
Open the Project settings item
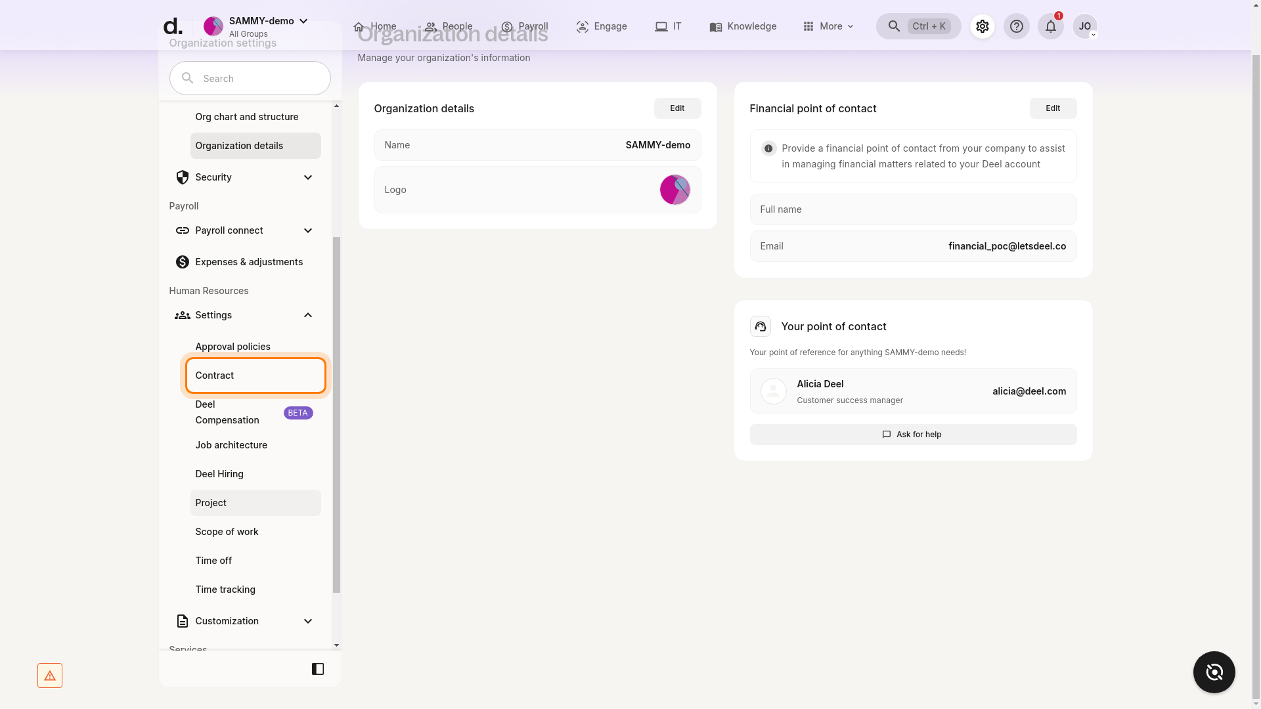coord(255,503)
